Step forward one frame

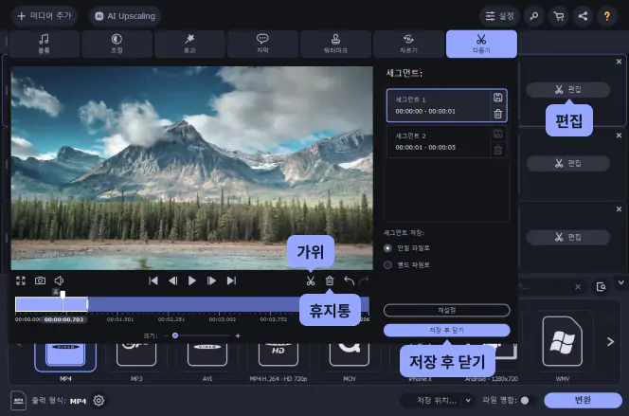click(211, 280)
